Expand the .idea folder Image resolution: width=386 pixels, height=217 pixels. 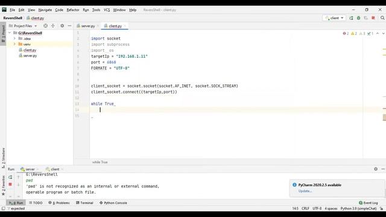coord(14,39)
